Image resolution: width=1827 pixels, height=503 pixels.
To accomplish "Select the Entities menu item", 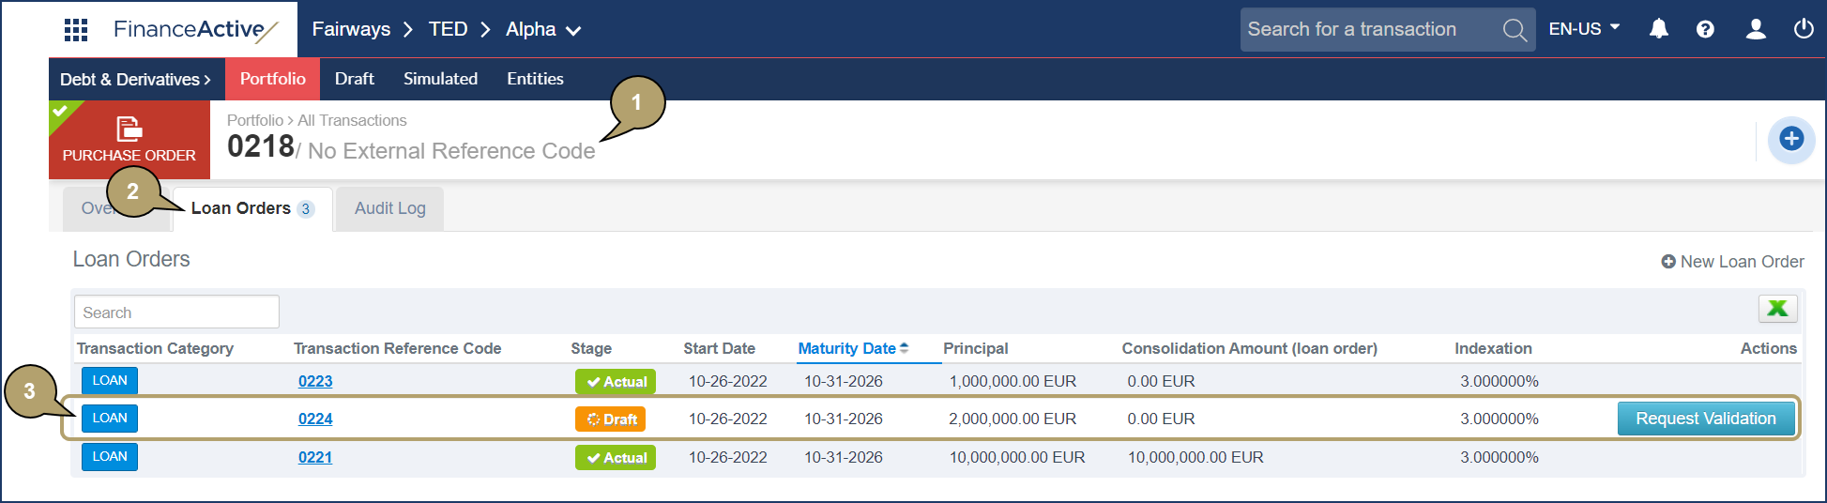I will pos(535,79).
